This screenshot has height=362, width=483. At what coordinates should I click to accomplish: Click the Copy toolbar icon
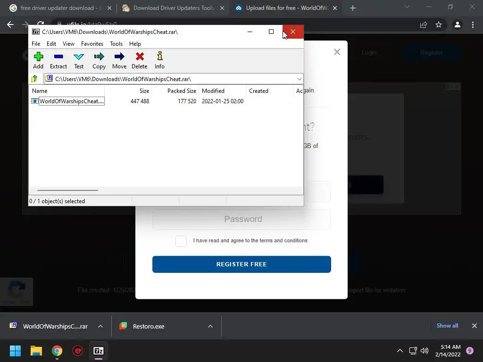[x=99, y=60]
